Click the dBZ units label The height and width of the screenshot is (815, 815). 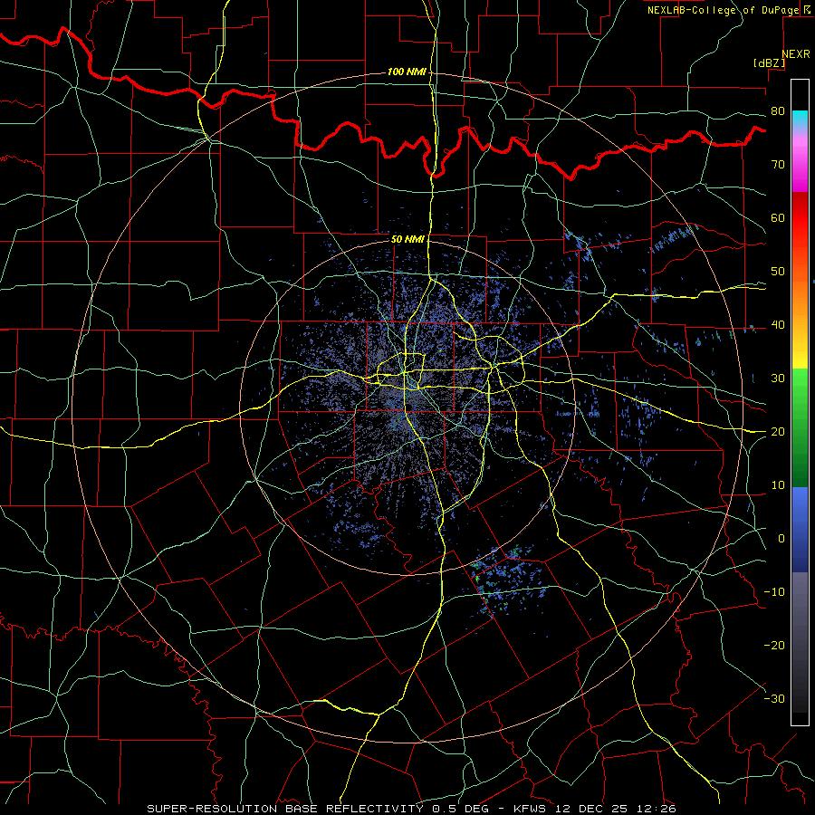click(770, 62)
